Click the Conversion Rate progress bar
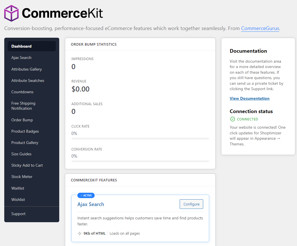 point(140,161)
